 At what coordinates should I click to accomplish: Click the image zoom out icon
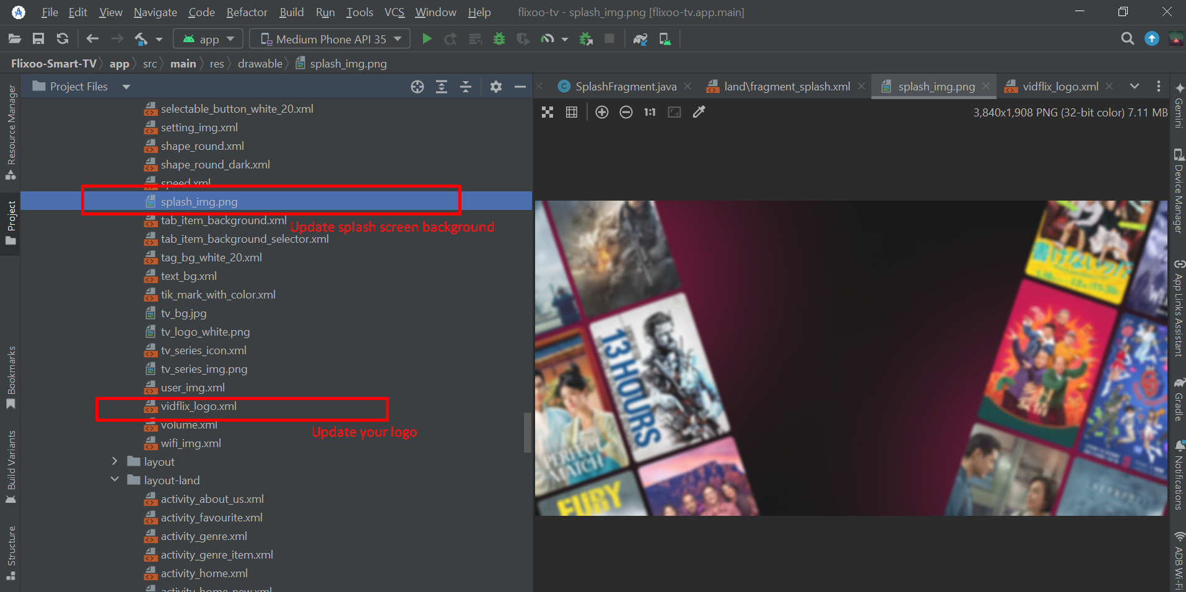click(626, 112)
